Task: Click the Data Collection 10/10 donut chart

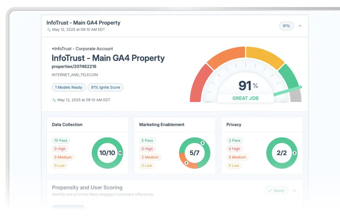Action: pos(107,153)
